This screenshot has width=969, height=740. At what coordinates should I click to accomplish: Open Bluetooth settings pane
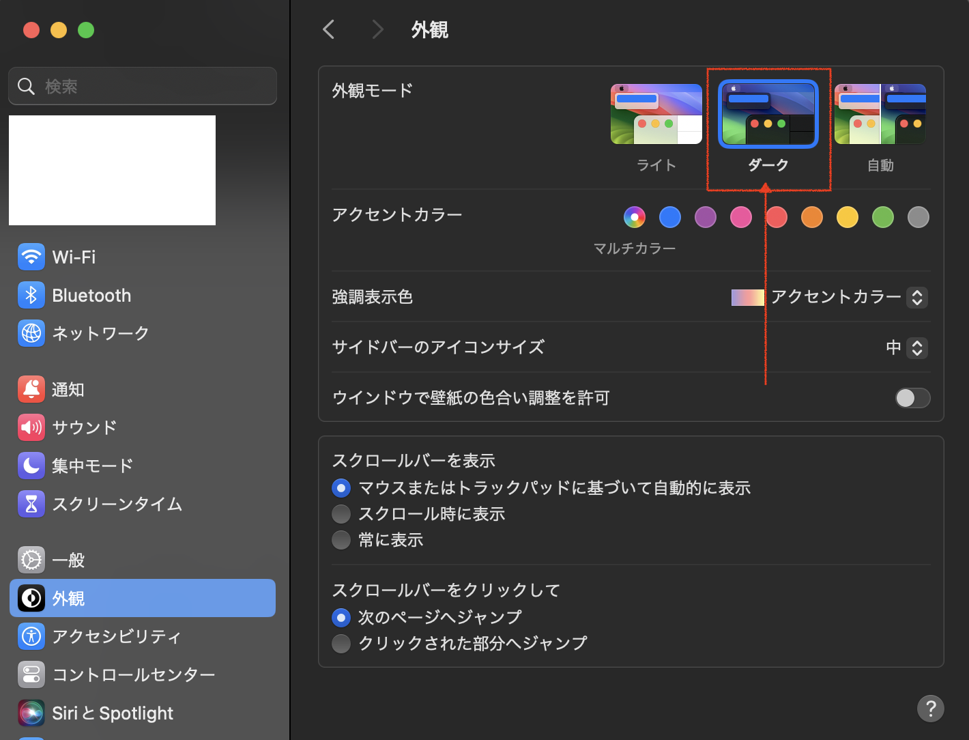coord(91,296)
